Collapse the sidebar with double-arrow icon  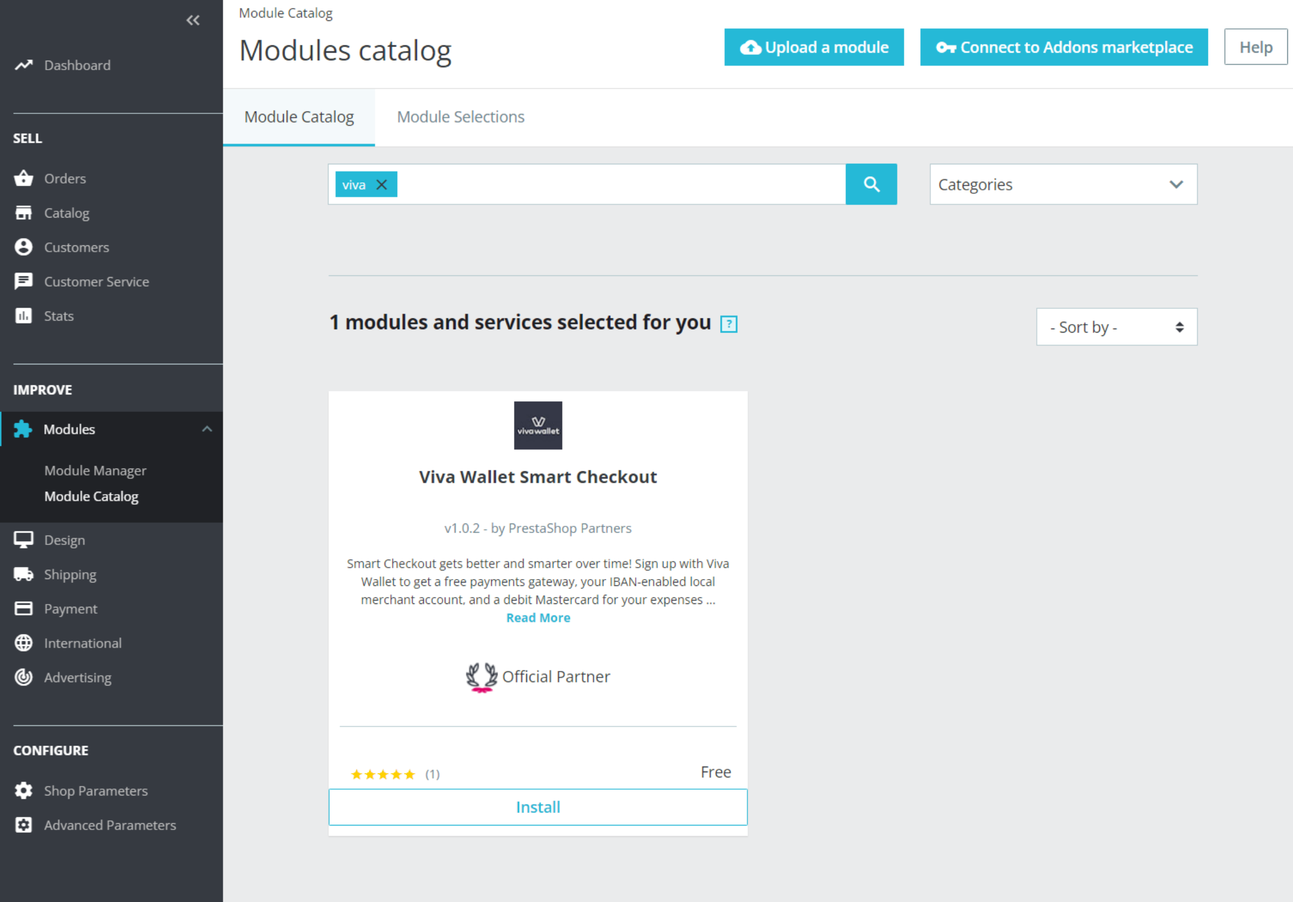pyautogui.click(x=193, y=20)
